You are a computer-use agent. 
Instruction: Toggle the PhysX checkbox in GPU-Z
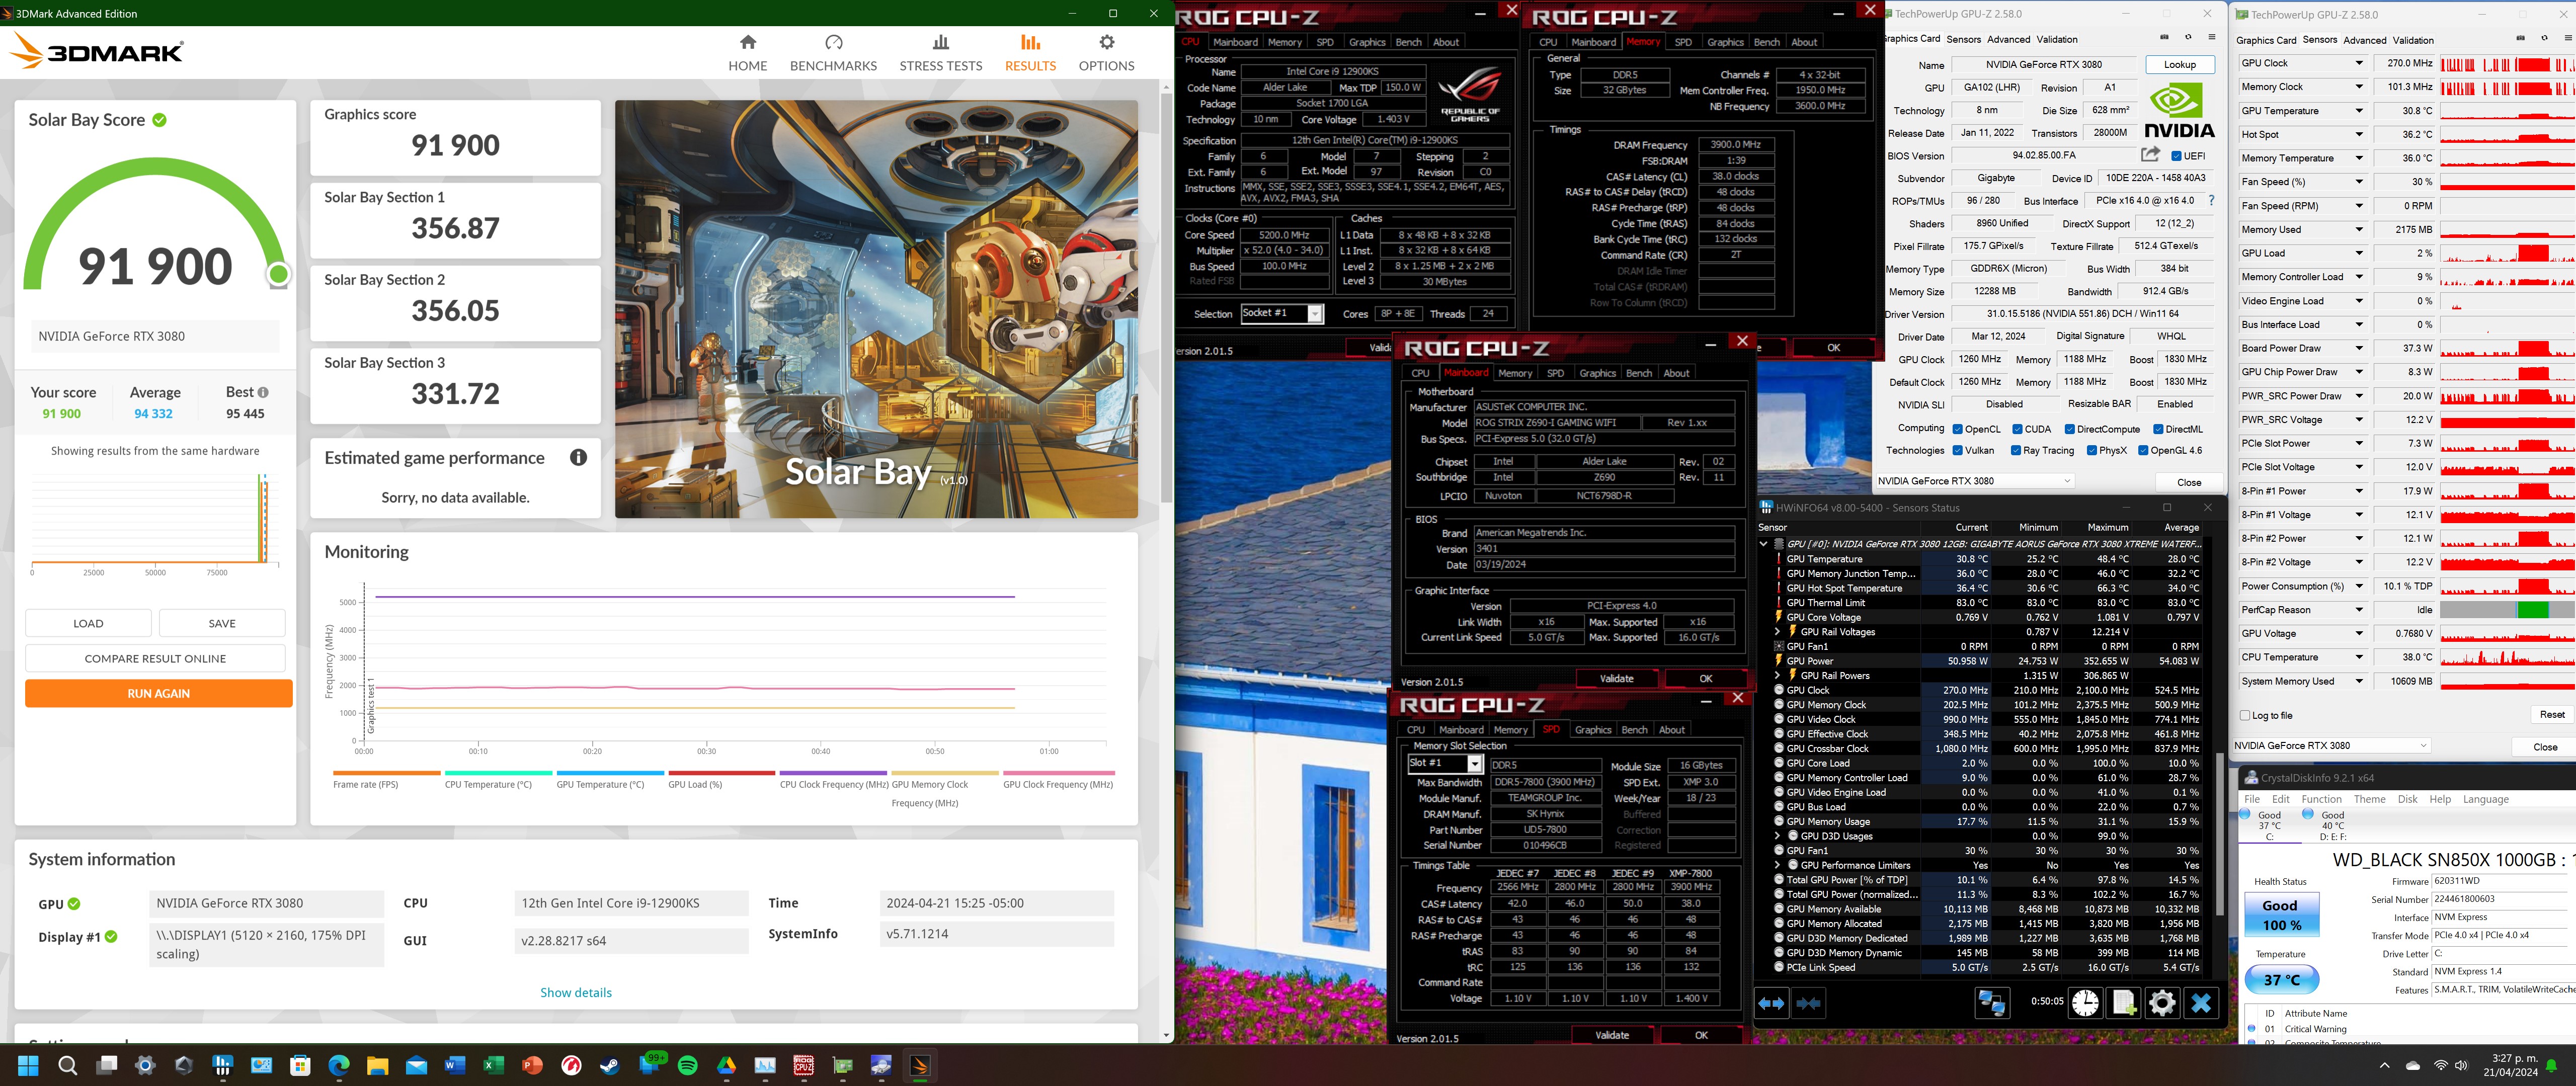2091,450
